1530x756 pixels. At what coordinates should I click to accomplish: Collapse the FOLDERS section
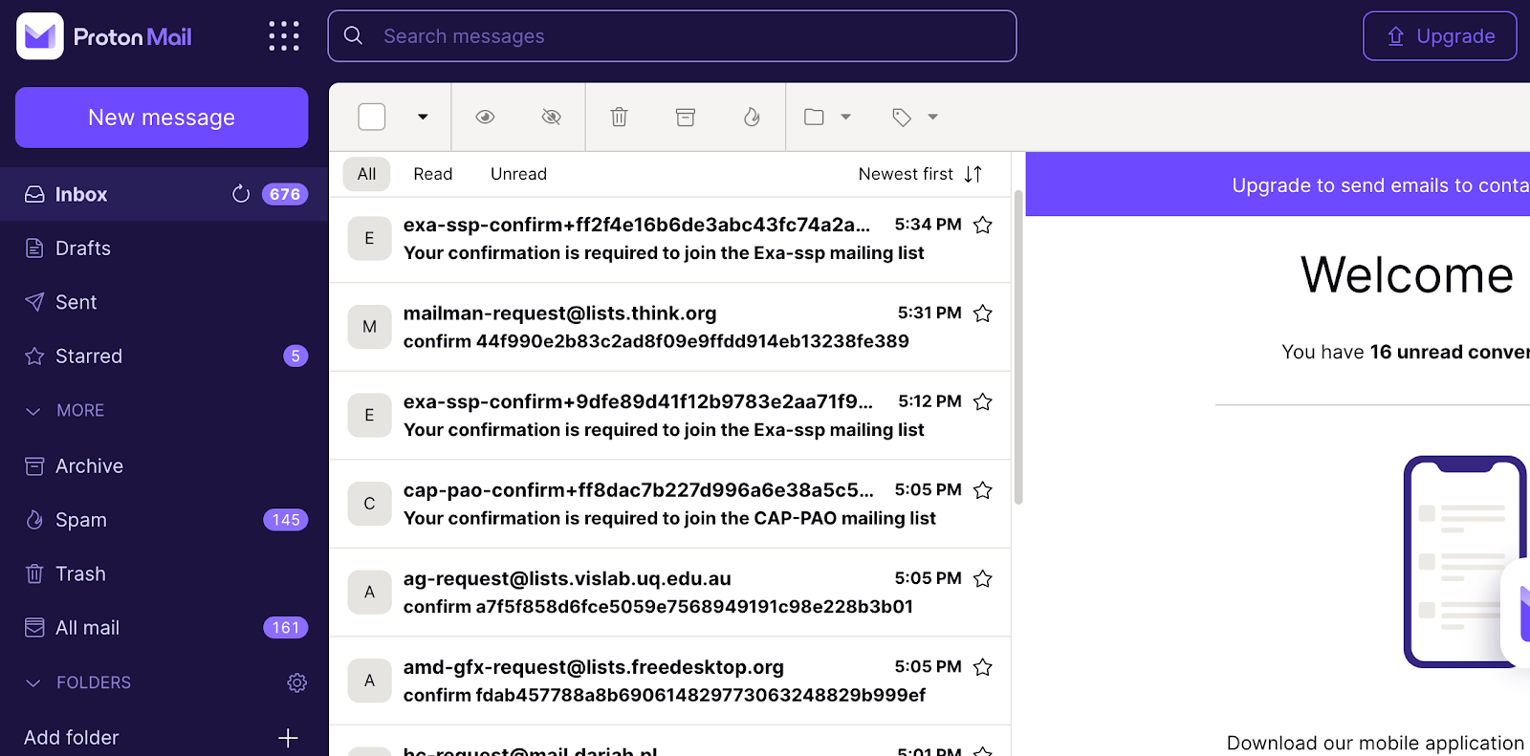tap(77, 682)
